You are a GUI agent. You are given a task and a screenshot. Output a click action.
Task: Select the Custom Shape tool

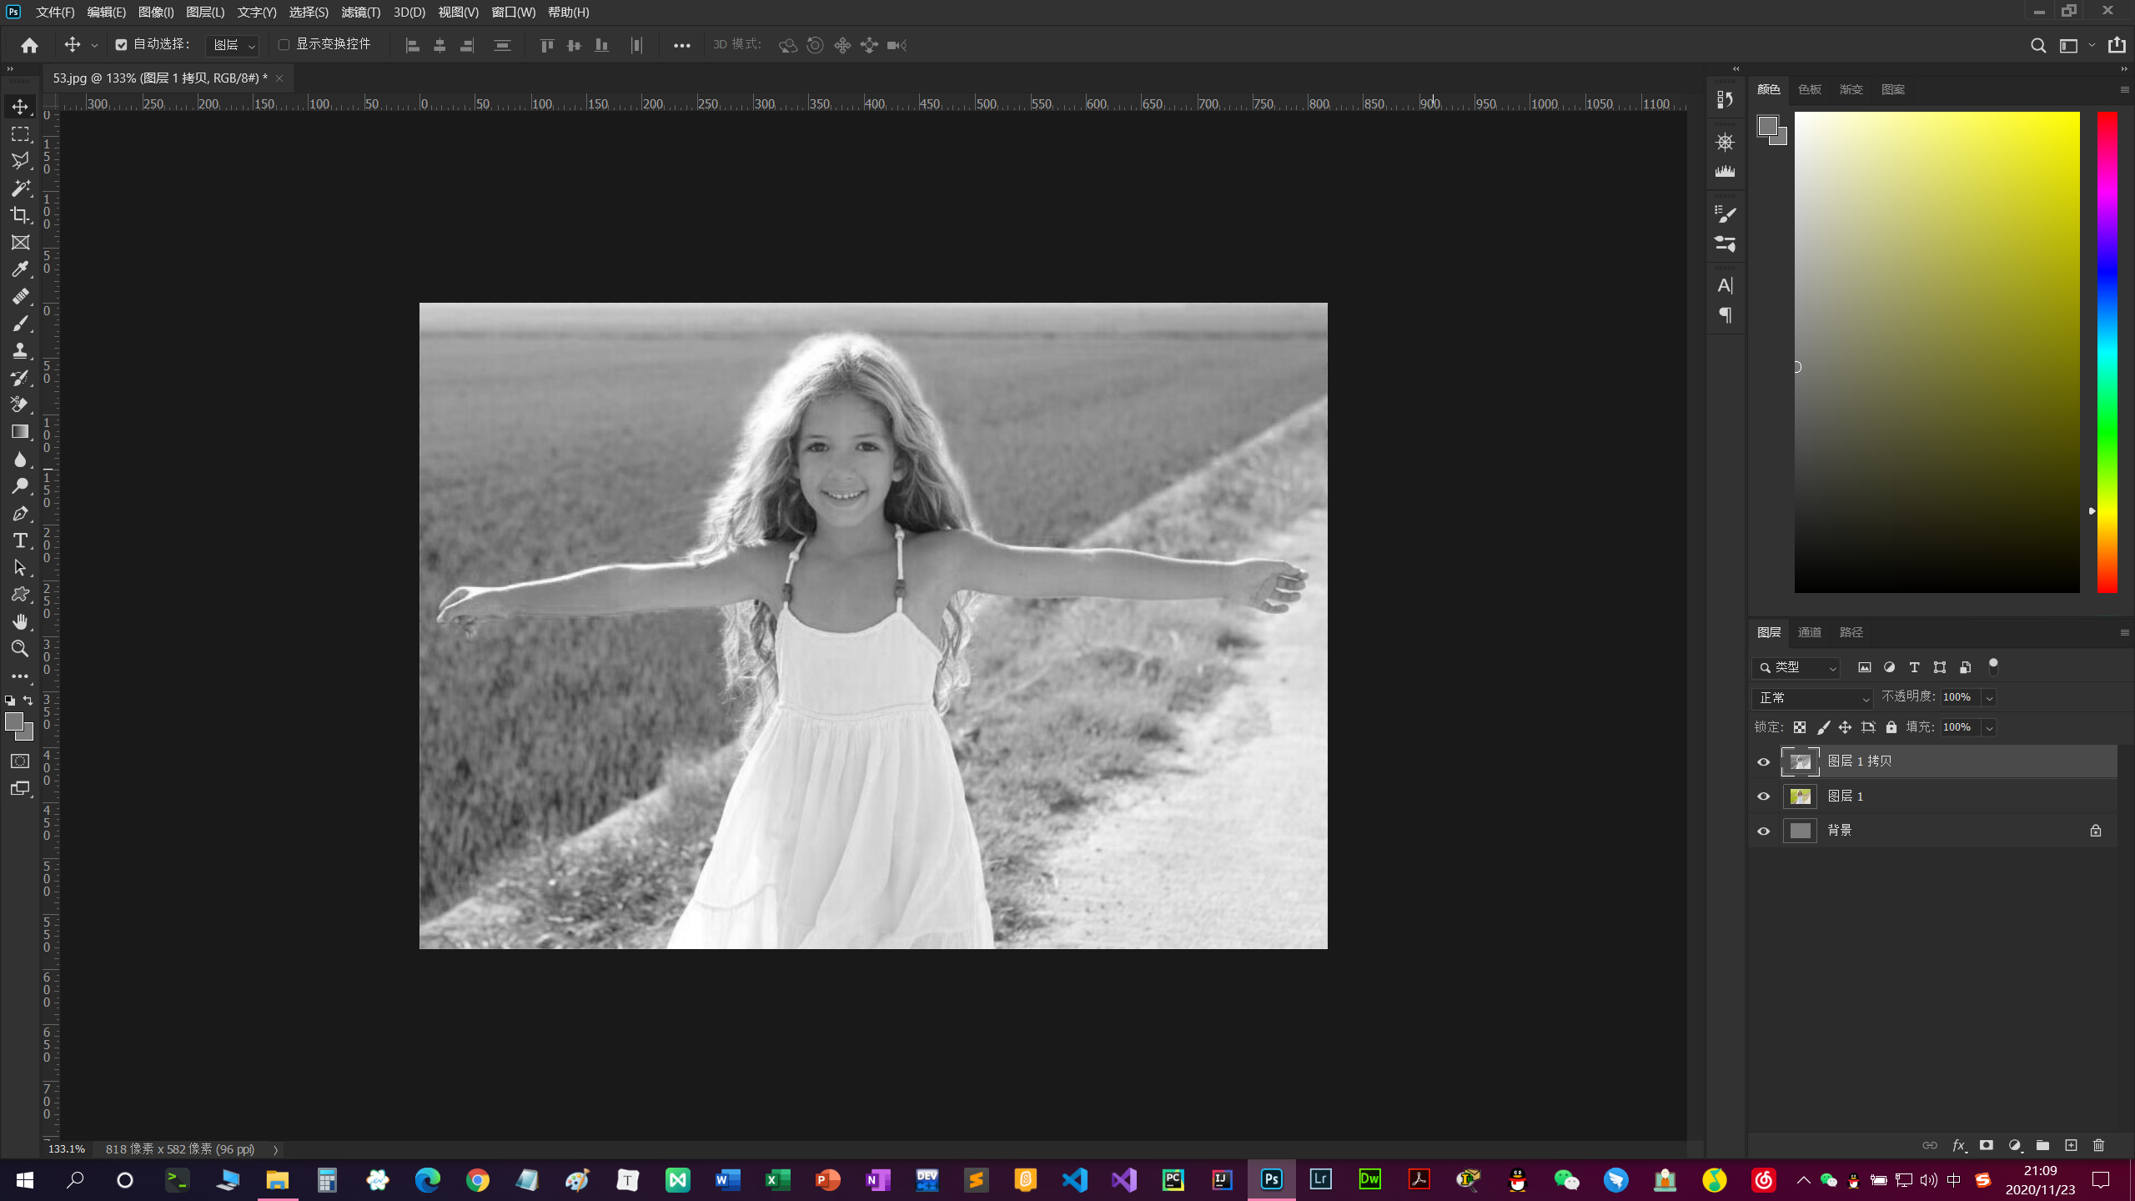pos(20,595)
